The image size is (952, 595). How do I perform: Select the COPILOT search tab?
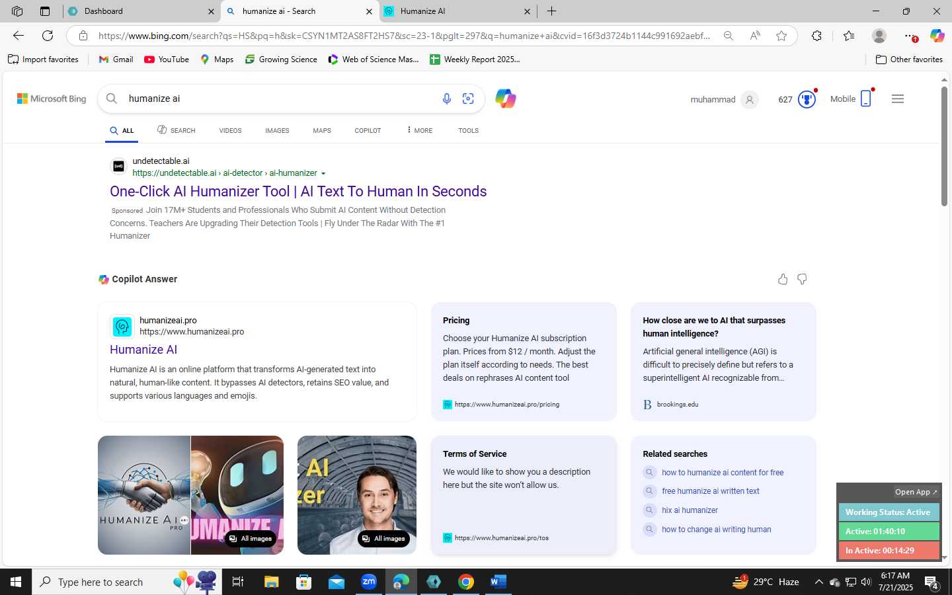pyautogui.click(x=368, y=131)
